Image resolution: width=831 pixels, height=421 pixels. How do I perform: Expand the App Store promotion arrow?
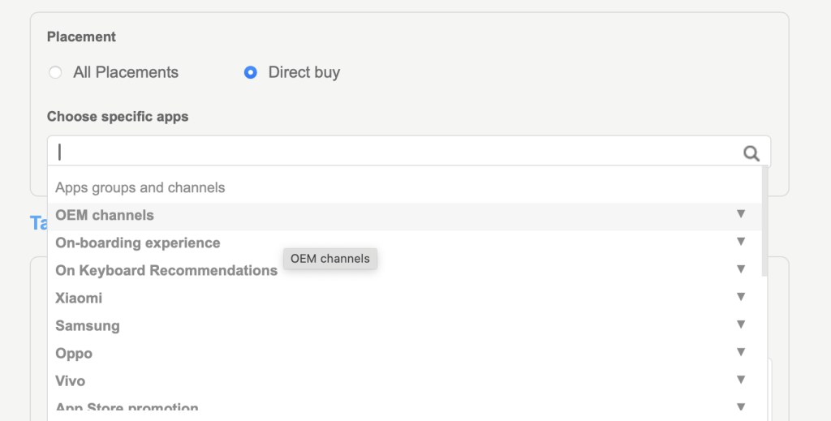(x=740, y=406)
